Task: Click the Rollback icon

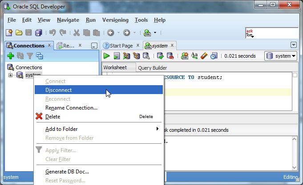Action: click(170, 56)
